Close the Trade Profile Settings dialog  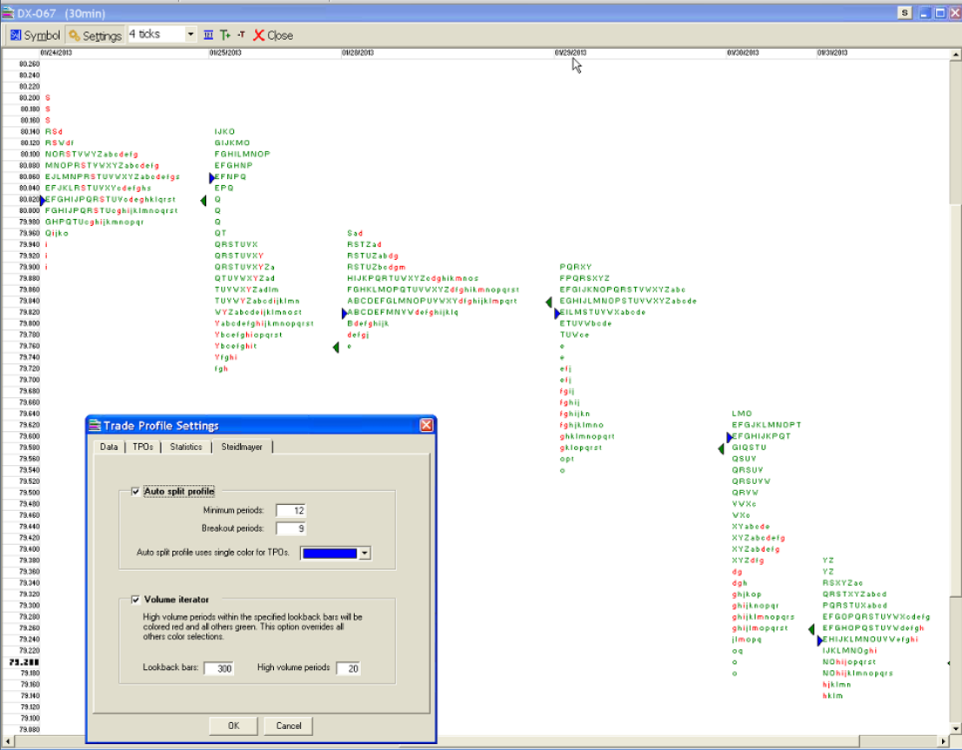click(426, 425)
